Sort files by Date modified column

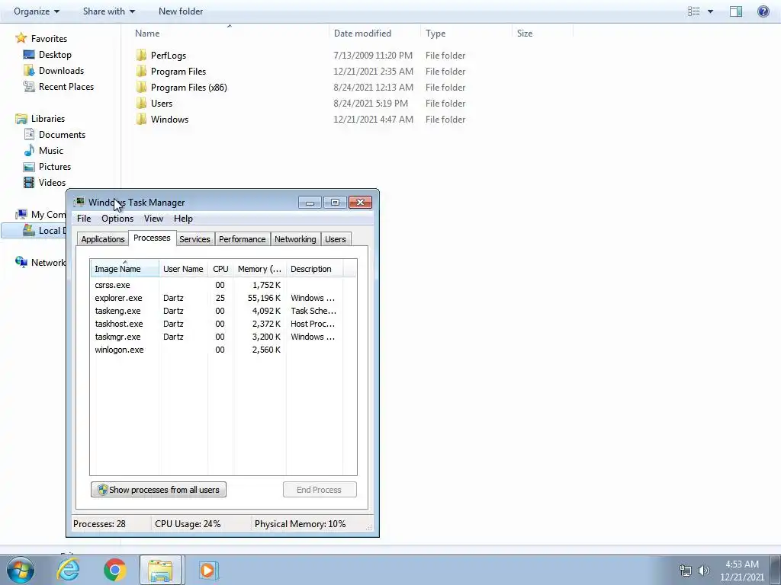(x=374, y=34)
